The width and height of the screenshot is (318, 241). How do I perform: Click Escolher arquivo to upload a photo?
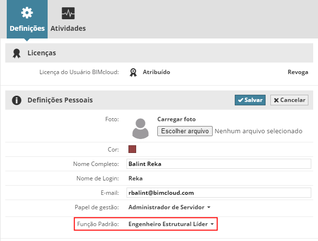(x=185, y=131)
